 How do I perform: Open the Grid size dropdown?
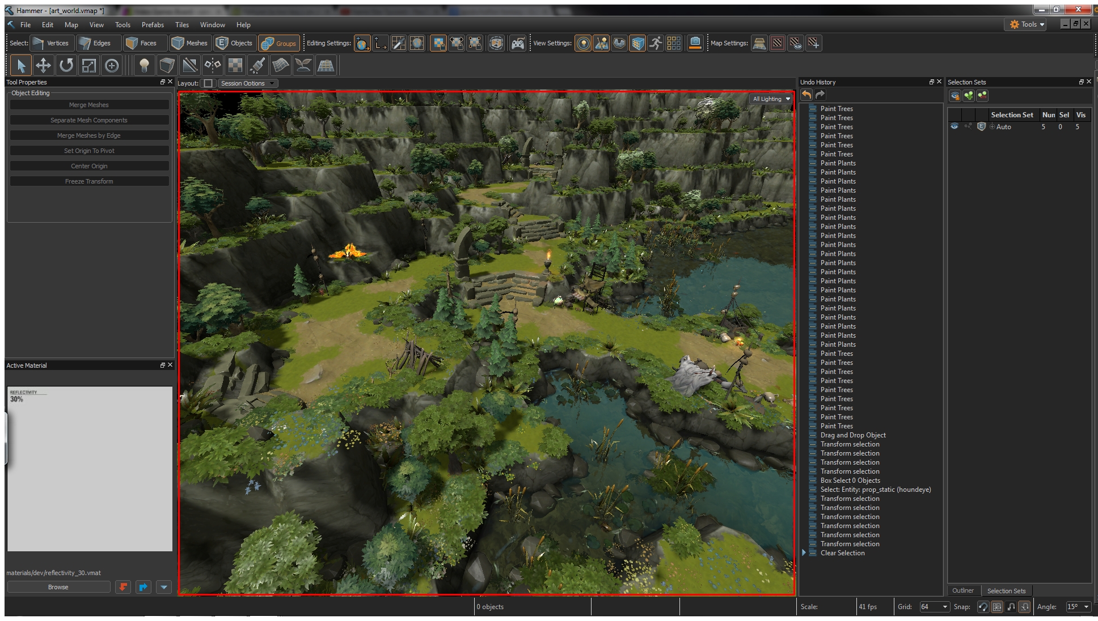click(x=934, y=607)
